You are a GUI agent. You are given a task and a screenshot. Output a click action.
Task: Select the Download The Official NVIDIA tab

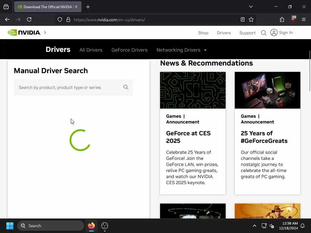(48, 7)
